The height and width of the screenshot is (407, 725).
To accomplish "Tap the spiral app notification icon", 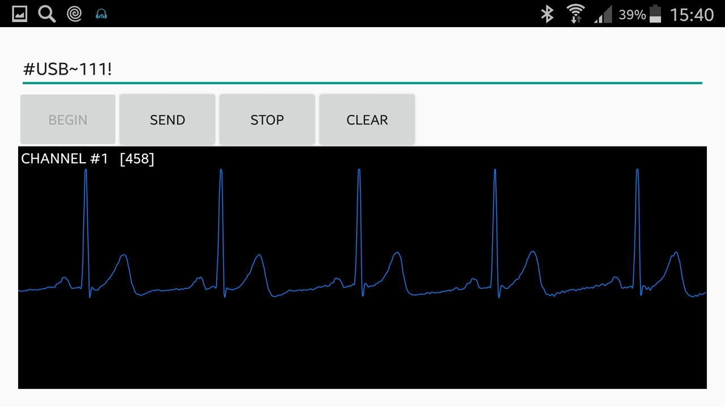I will [x=74, y=14].
